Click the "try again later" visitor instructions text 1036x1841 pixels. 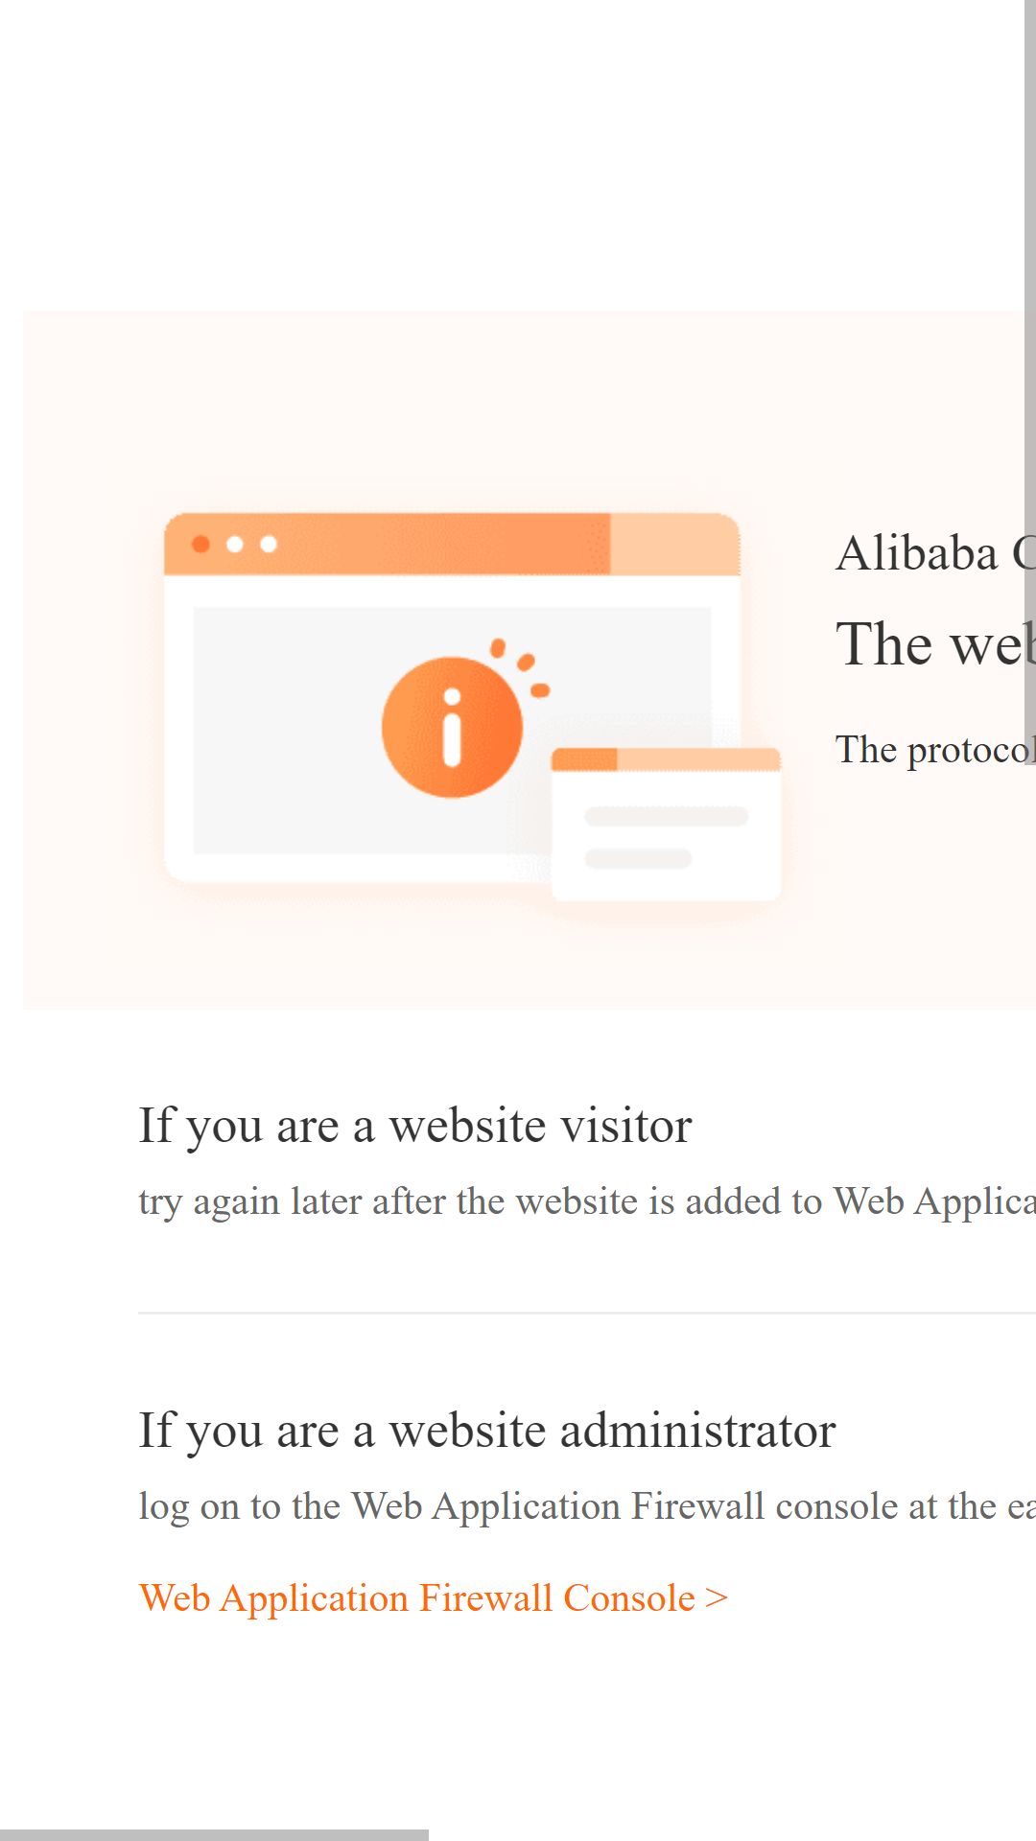(x=587, y=1201)
